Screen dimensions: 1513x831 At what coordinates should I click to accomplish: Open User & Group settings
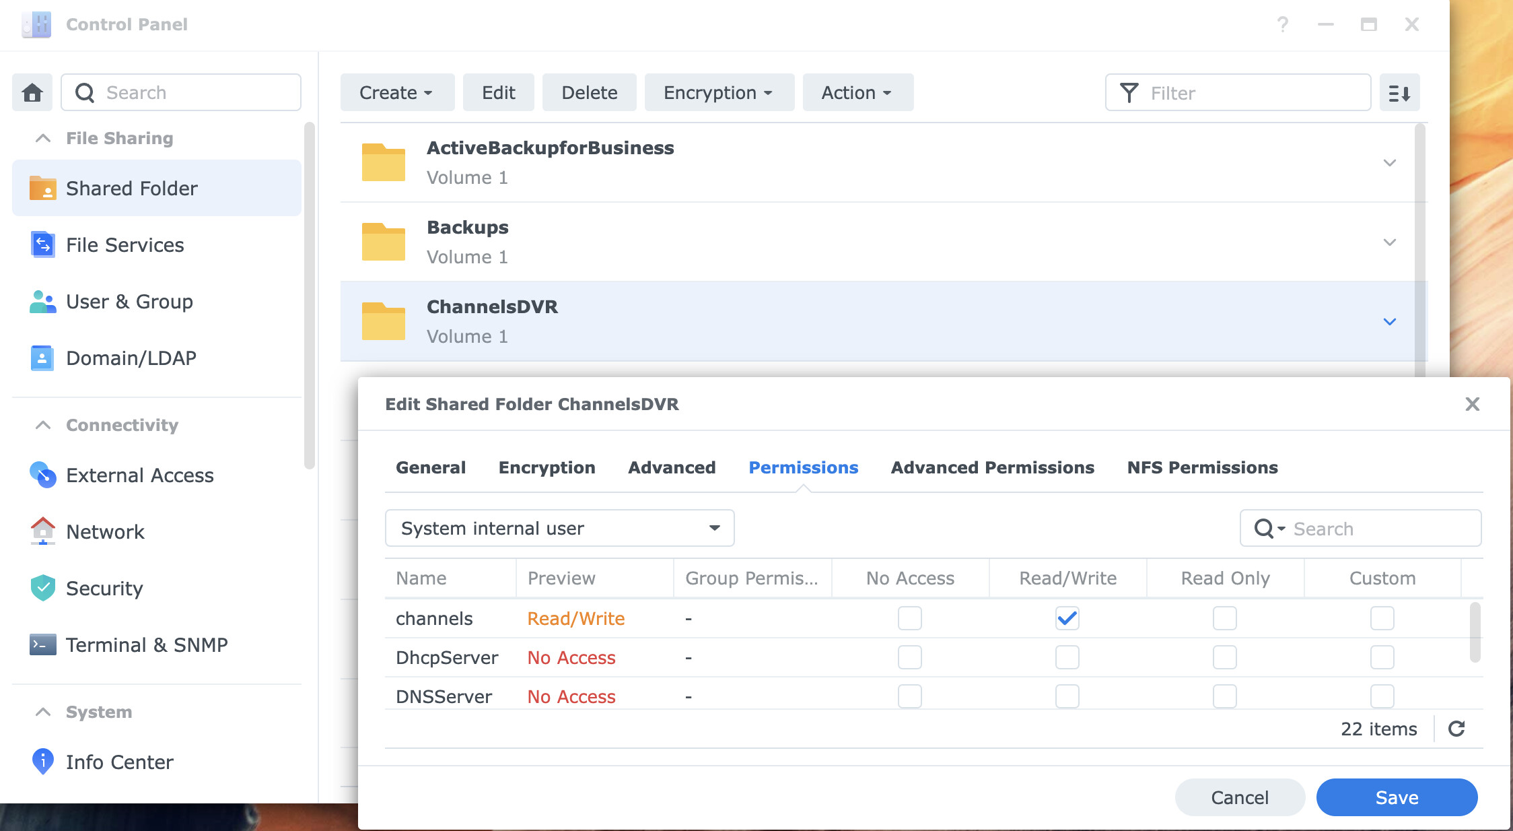click(42, 301)
